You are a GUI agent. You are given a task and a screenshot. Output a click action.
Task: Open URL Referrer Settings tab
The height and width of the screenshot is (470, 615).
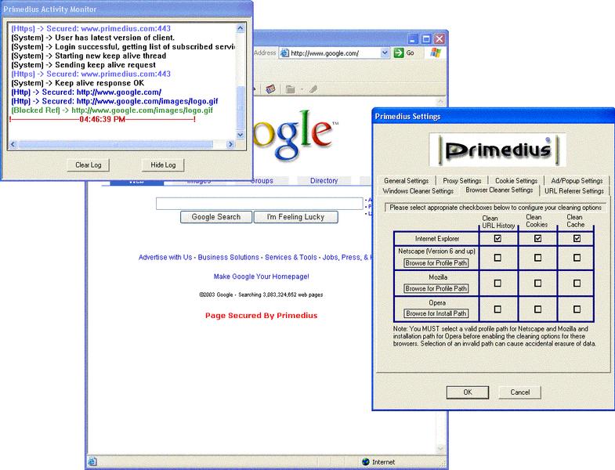[x=574, y=191]
